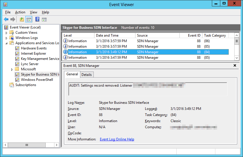This screenshot has width=243, height=157.
Task: Click the Skype for Business SDN log icon
Action: tap(17, 74)
